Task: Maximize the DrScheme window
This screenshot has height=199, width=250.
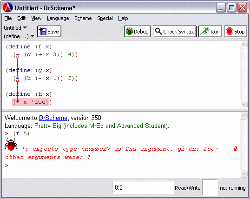Action: point(231,7)
